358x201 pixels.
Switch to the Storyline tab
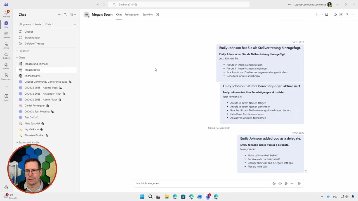148,15
